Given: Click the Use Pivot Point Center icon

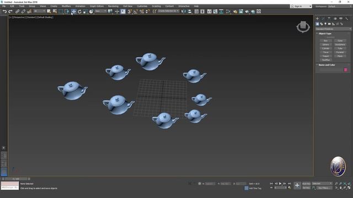Looking at the screenshot, I should coord(110,12).
